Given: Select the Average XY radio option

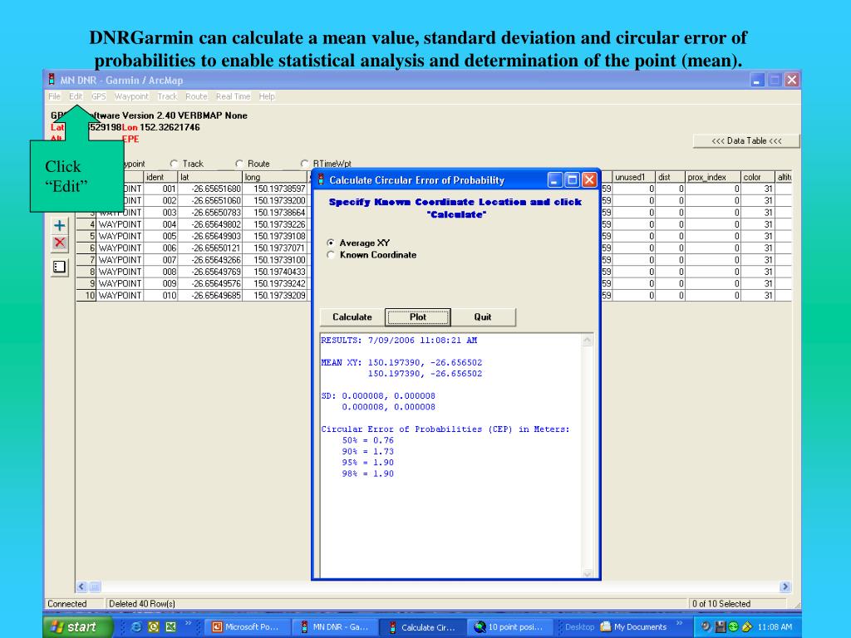Looking at the screenshot, I should 331,243.
